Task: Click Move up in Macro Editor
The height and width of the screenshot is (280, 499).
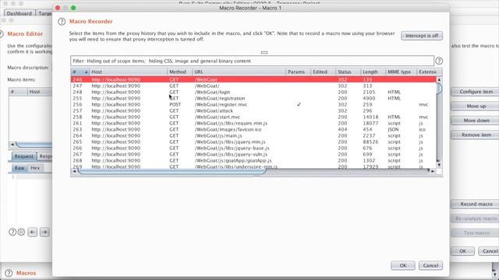Action: 476,106
